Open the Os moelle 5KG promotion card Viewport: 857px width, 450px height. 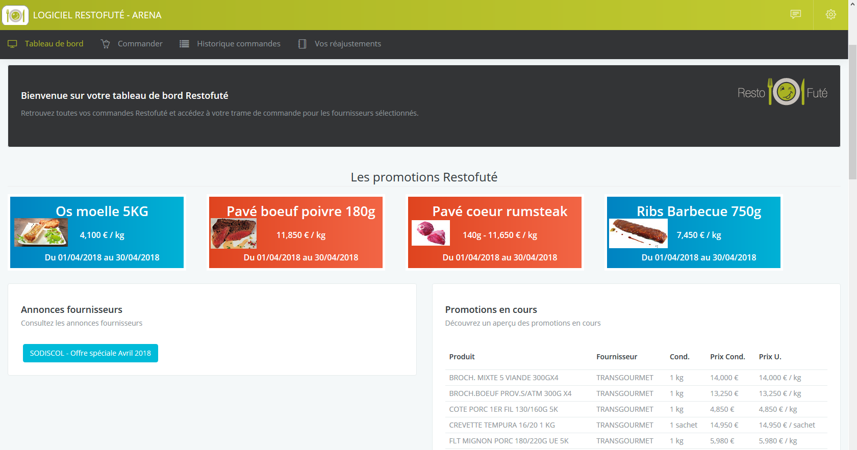point(97,232)
